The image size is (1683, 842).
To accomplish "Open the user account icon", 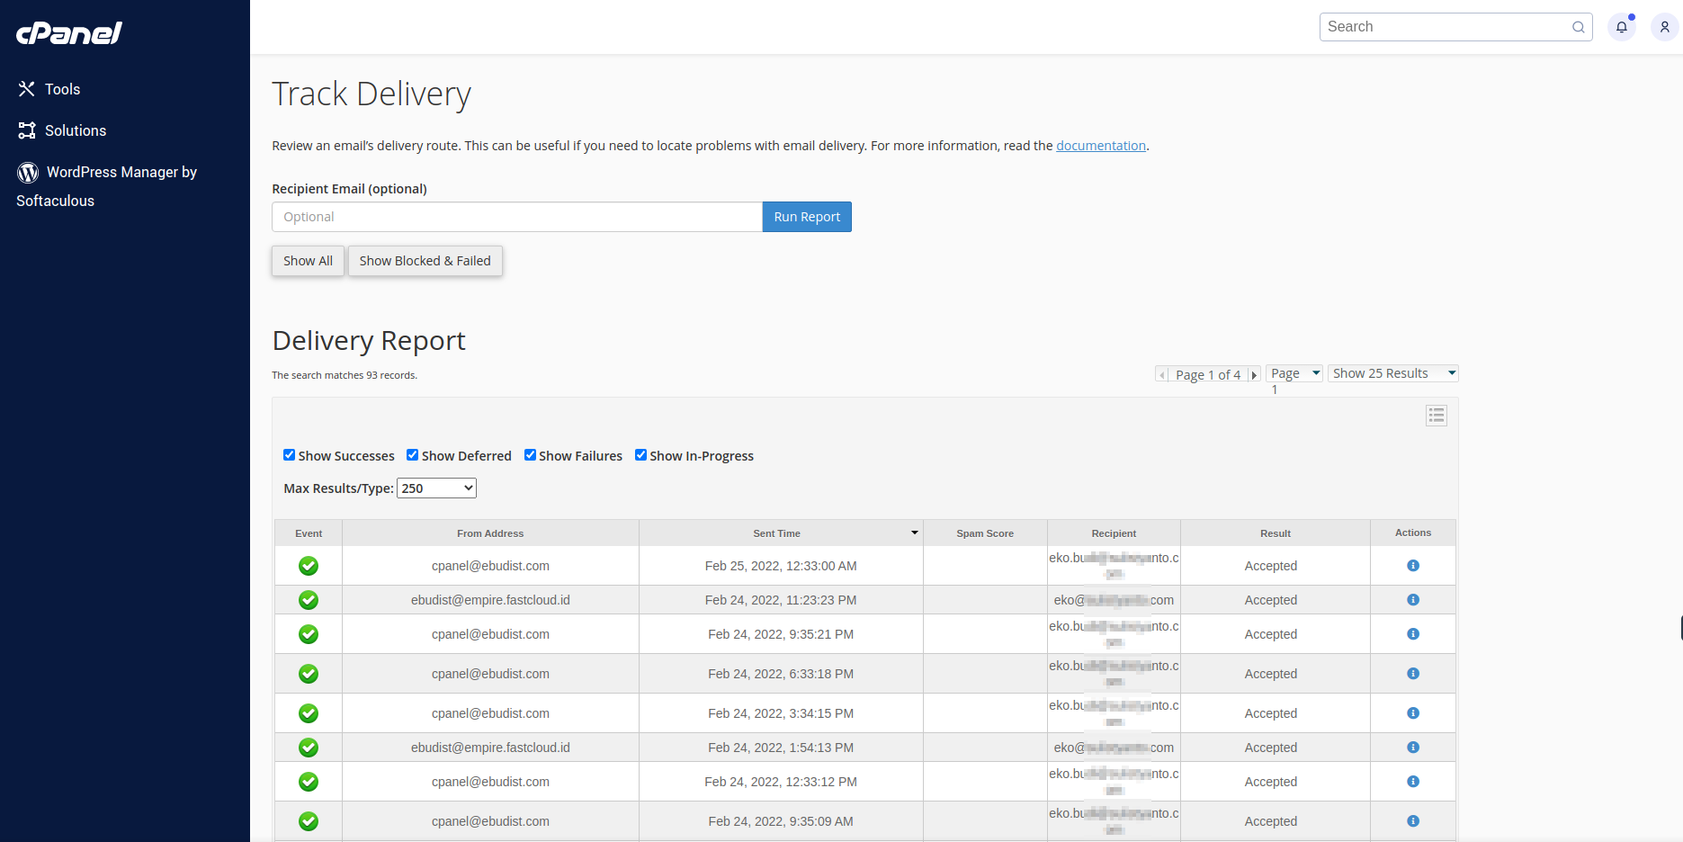I will click(x=1664, y=27).
